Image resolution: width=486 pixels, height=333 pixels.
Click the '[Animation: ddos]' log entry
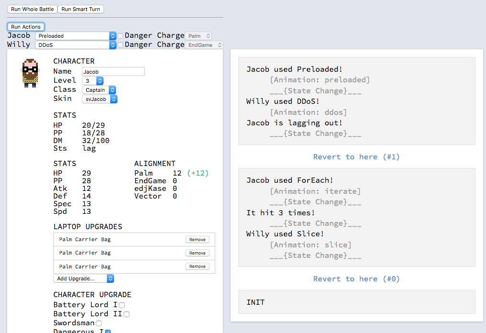[308, 112]
